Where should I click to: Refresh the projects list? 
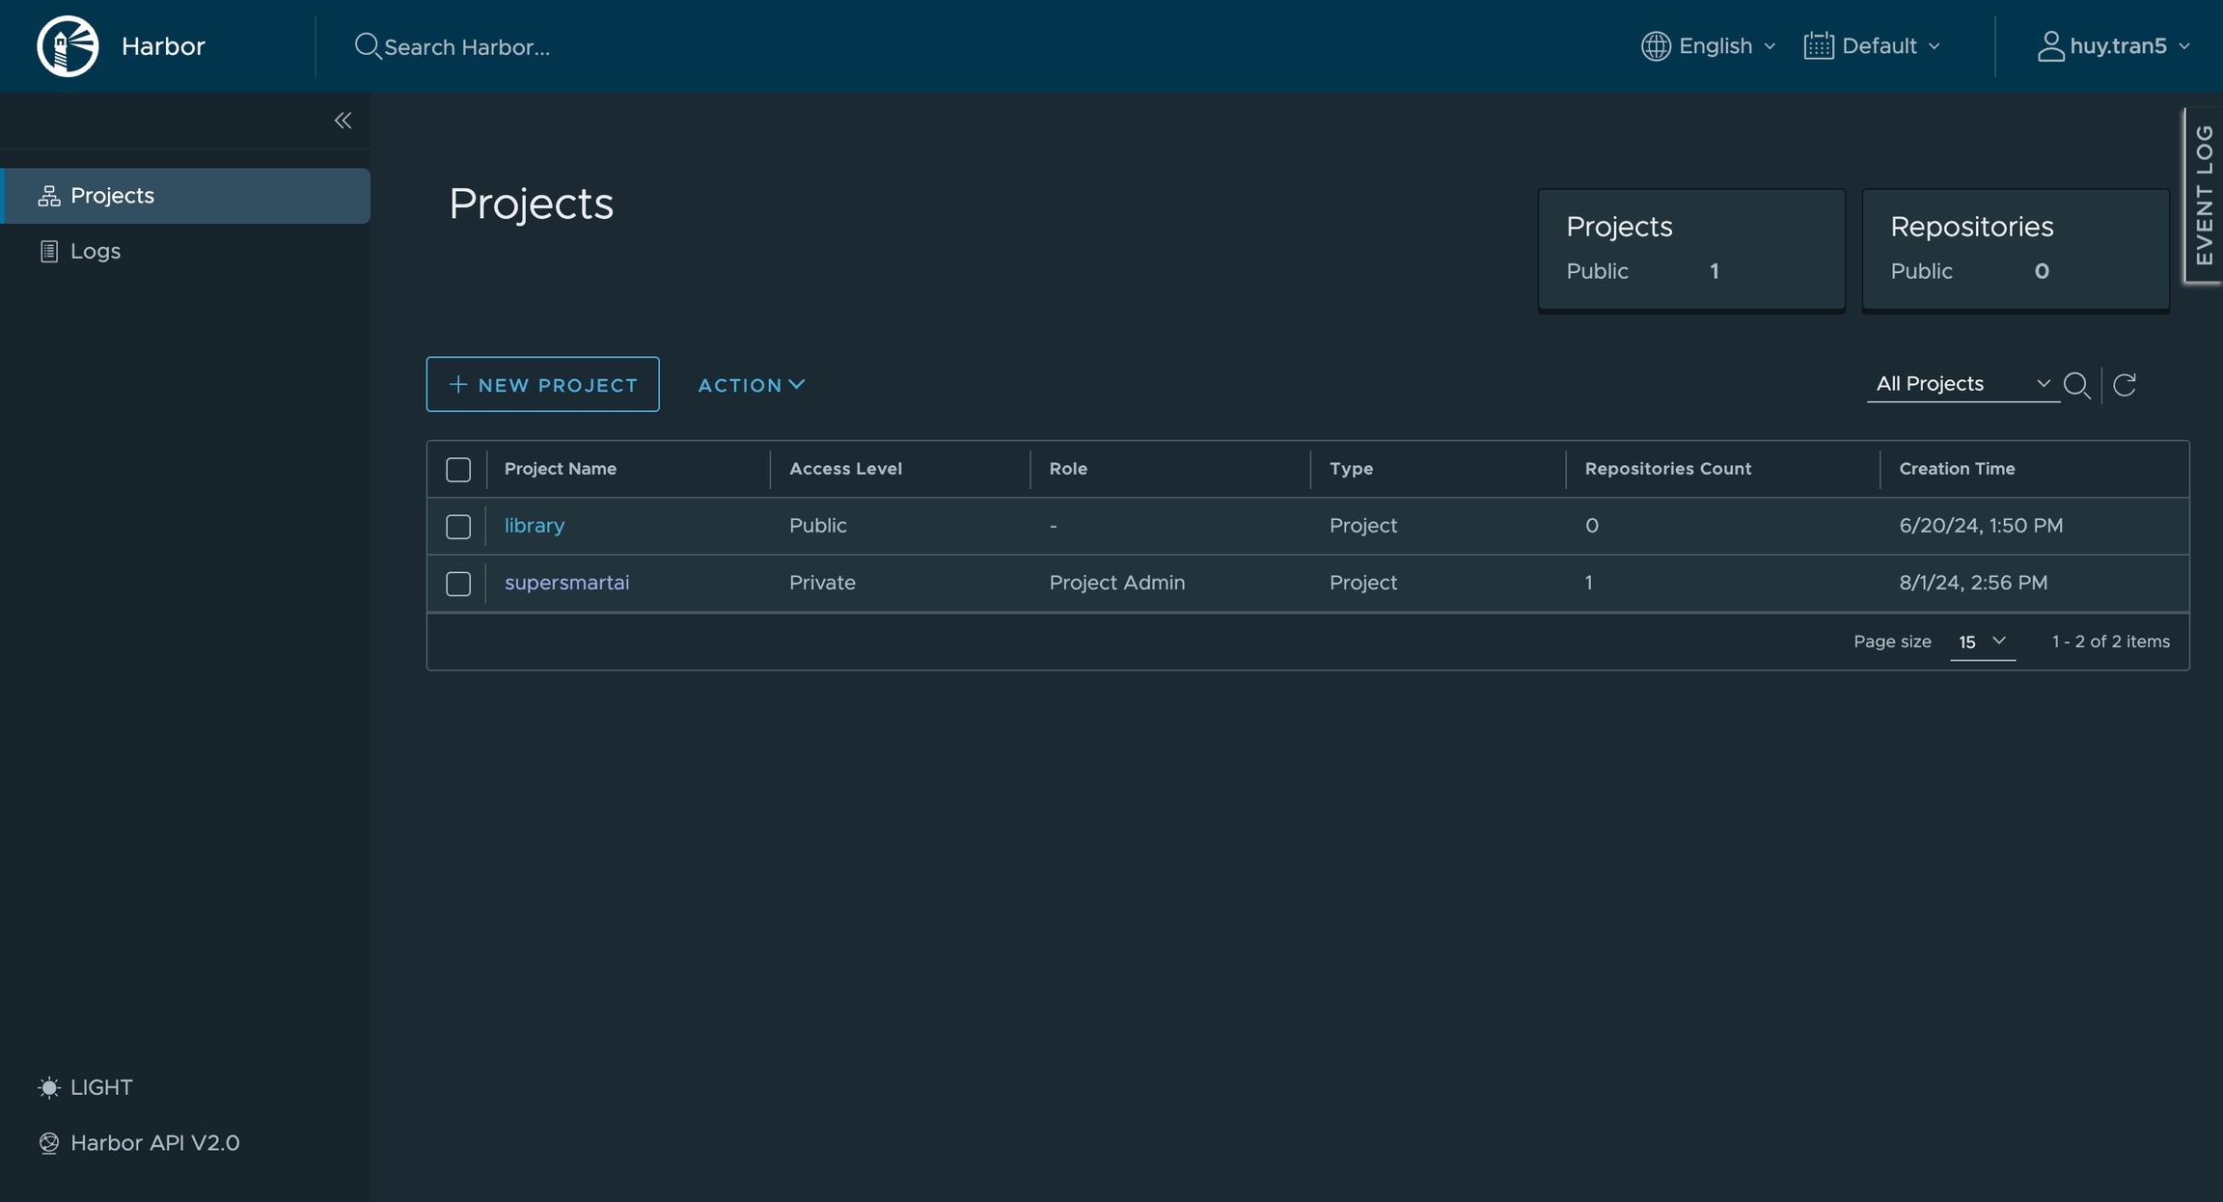[2125, 385]
